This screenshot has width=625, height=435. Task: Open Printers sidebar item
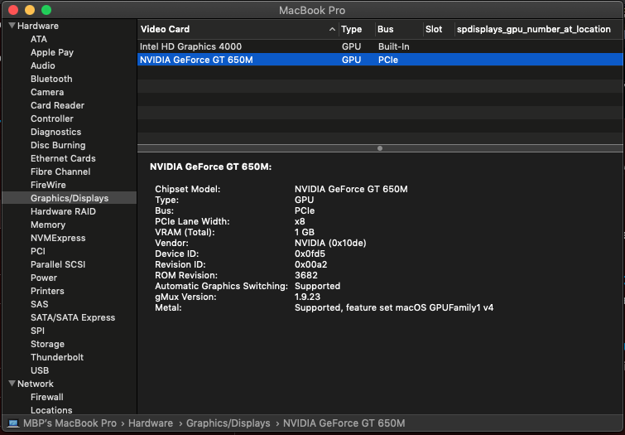pos(47,291)
